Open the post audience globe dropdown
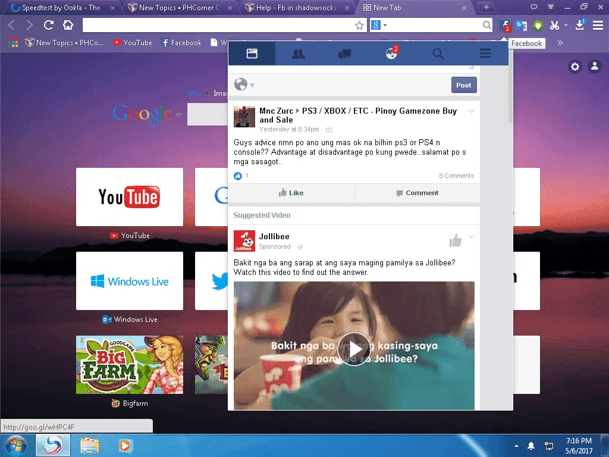The width and height of the screenshot is (609, 457). click(x=244, y=84)
